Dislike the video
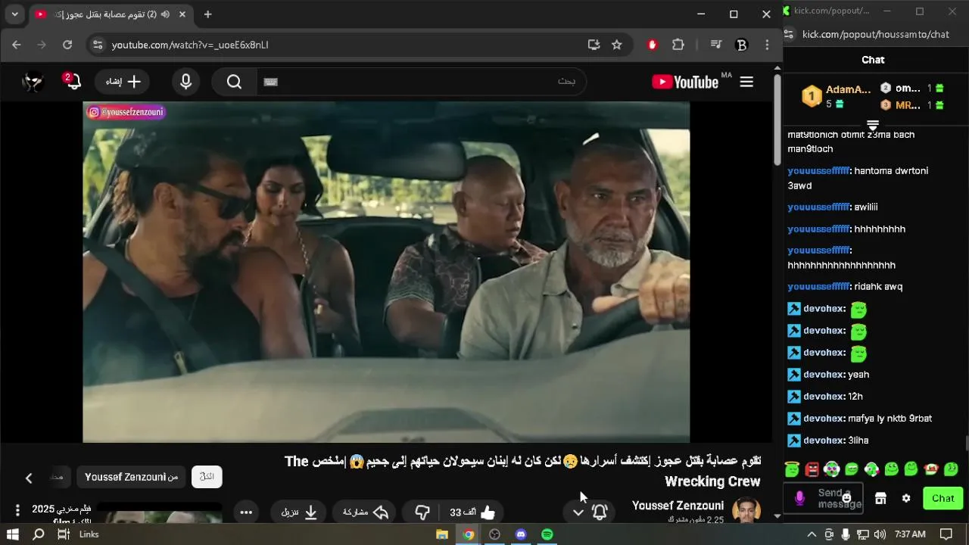 [x=422, y=512]
